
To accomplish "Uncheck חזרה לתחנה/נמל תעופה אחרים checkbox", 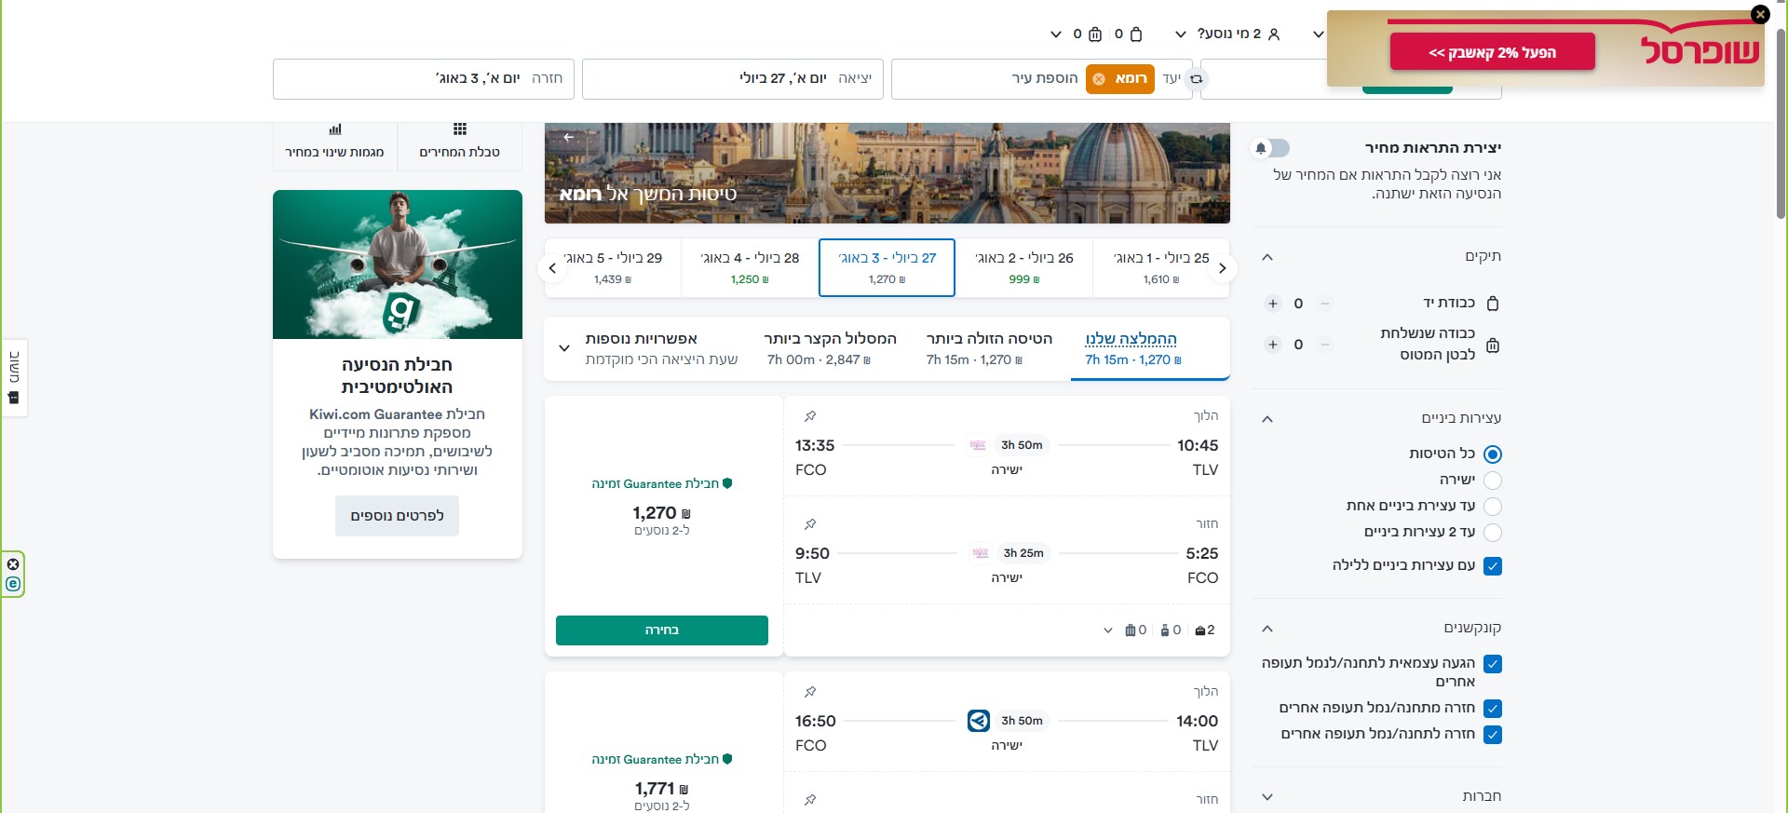I will [x=1493, y=735].
